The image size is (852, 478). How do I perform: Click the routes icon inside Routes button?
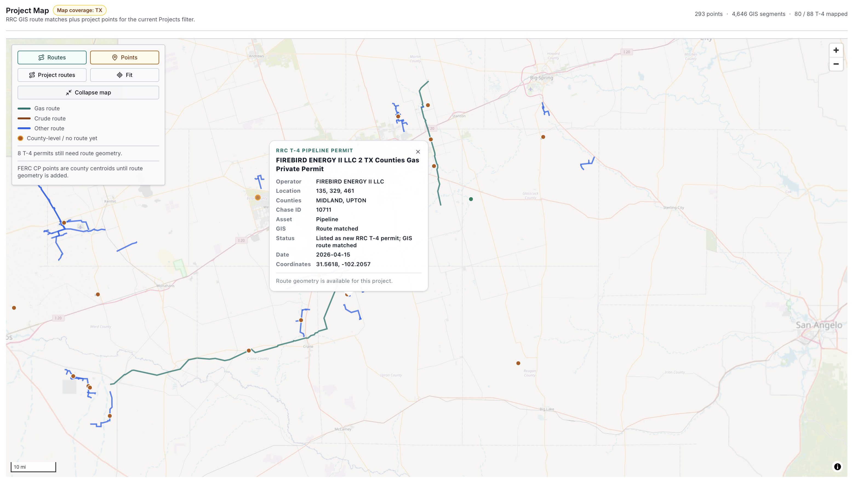[x=41, y=57]
